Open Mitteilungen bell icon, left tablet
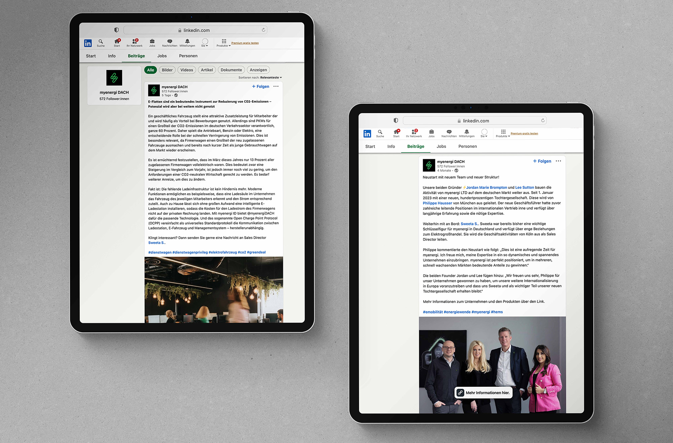This screenshot has height=443, width=673. pyautogui.click(x=187, y=43)
